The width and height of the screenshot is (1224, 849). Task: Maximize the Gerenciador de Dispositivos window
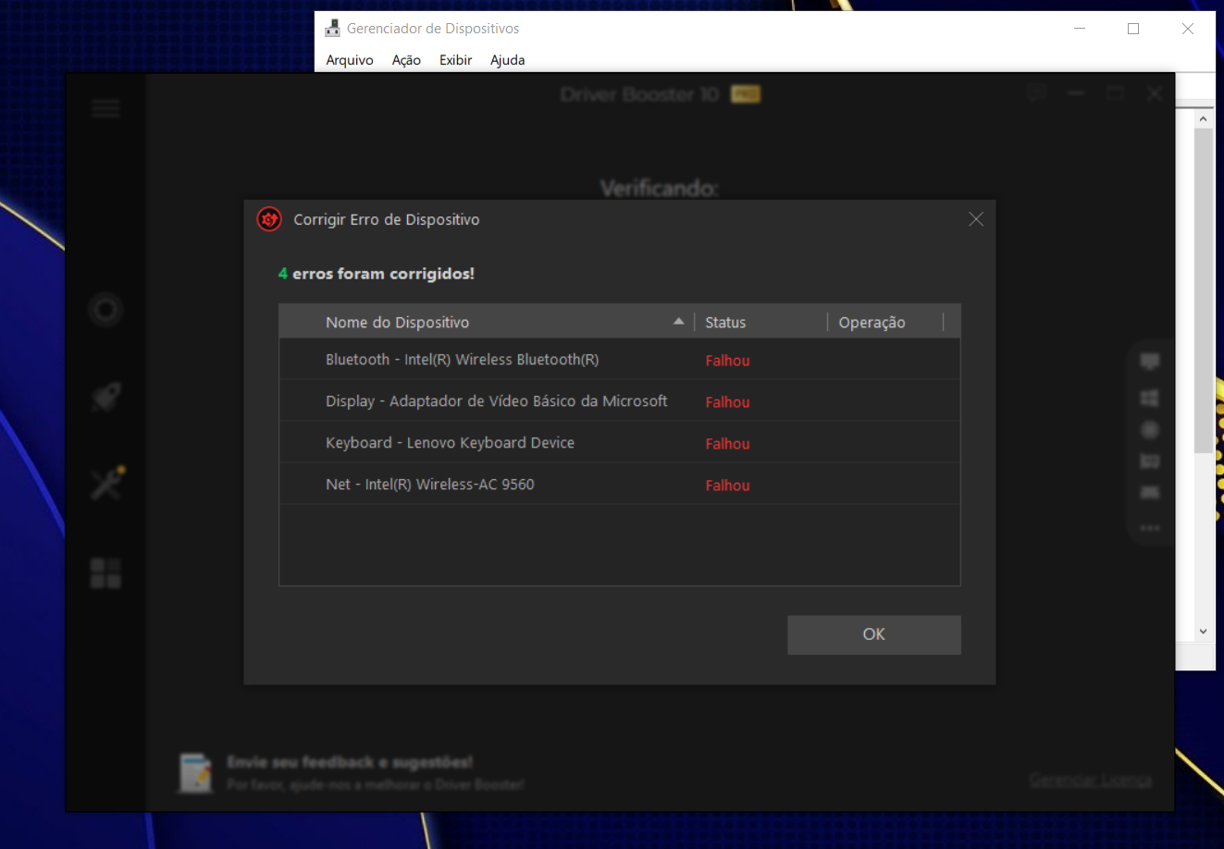[1132, 29]
